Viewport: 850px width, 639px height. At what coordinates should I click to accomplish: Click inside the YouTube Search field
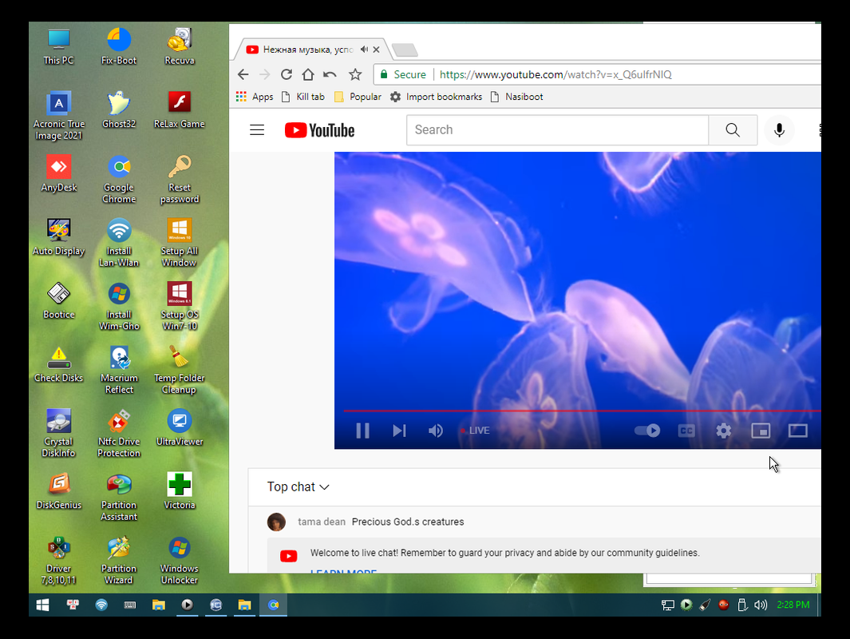click(x=557, y=130)
